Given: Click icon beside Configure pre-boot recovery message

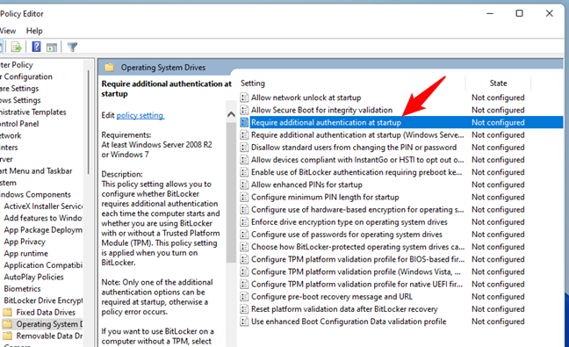Looking at the screenshot, I should pos(245,297).
